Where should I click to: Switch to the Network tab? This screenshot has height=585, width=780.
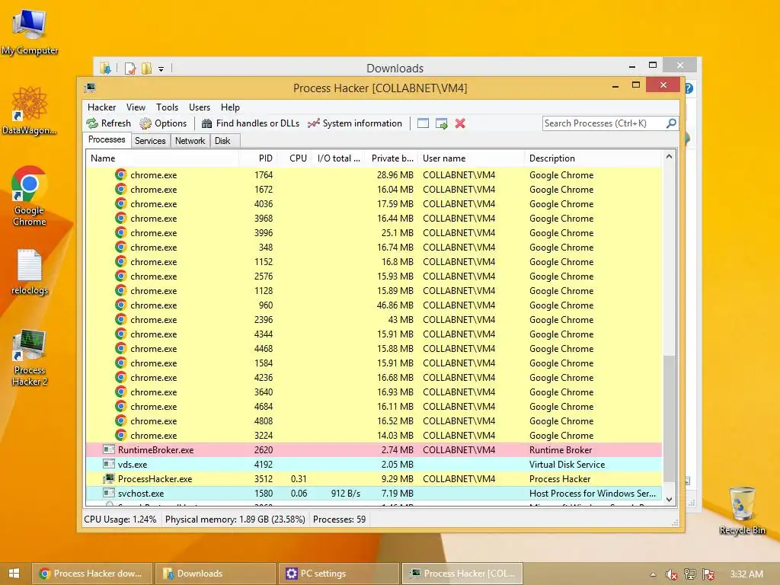click(190, 141)
